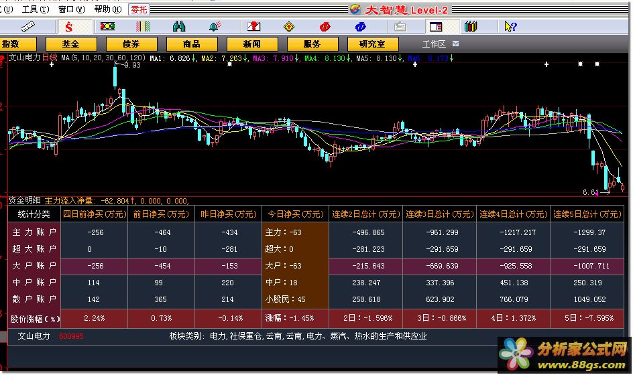Image resolution: width=633 pixels, height=375 pixels.
Task: Select the 今日净买(万元) column header
Action: coord(295,214)
